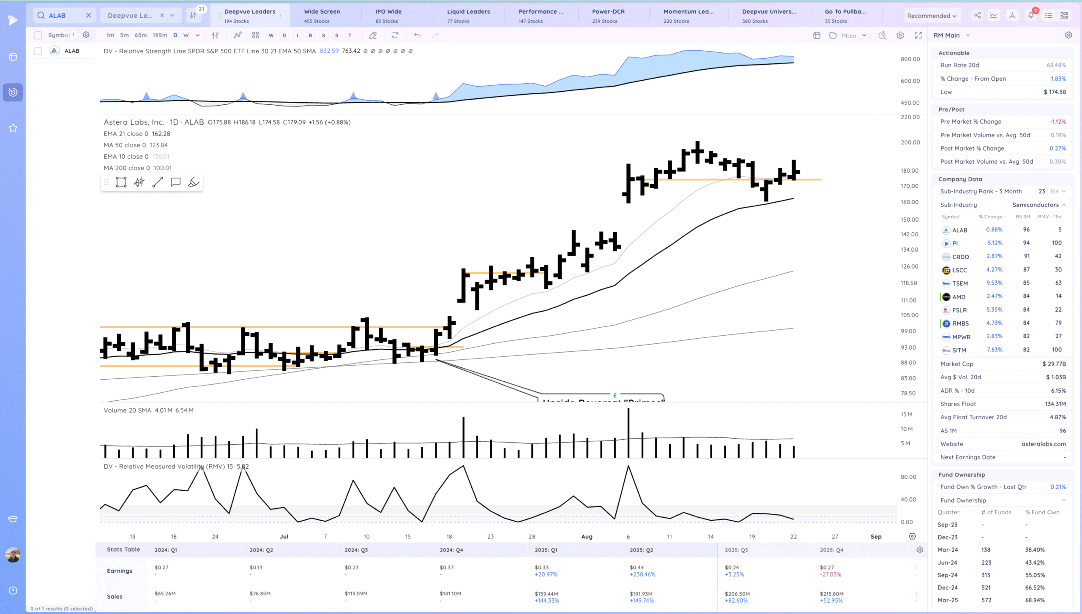Open the four-squares layout grid icon
Viewport: 1082px width, 614px height.
[x=255, y=35]
